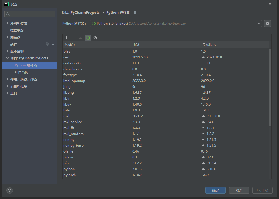Image resolution: width=279 pixels, height=199 pixels.
Task: Click the remove package minus icon
Action: [x=74, y=38]
